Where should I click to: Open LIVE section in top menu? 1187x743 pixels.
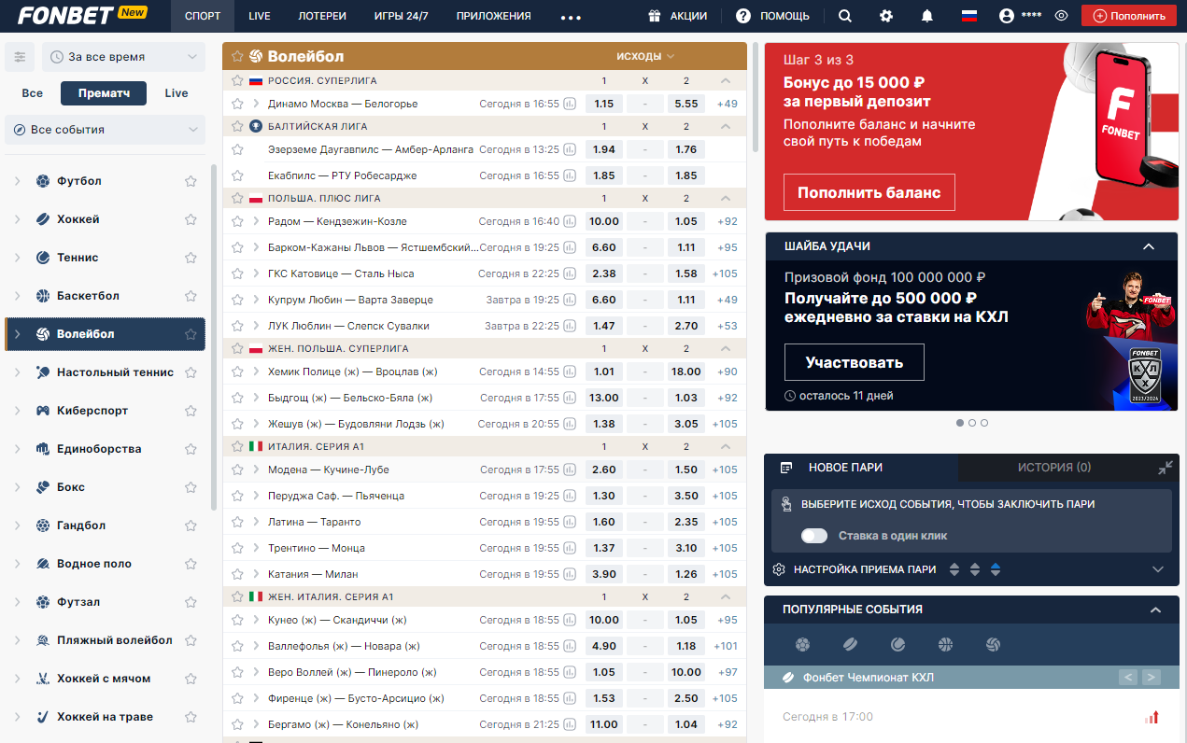(260, 16)
